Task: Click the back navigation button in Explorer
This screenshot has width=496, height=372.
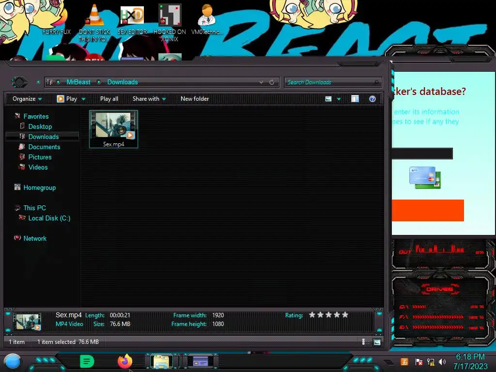Action: pyautogui.click(x=19, y=82)
